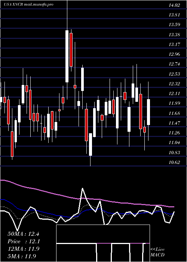
Task: Click the 11.04 price axis label
Action: (174, 143)
